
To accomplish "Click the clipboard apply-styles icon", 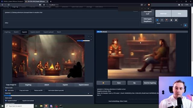I will click(x=171, y=20).
